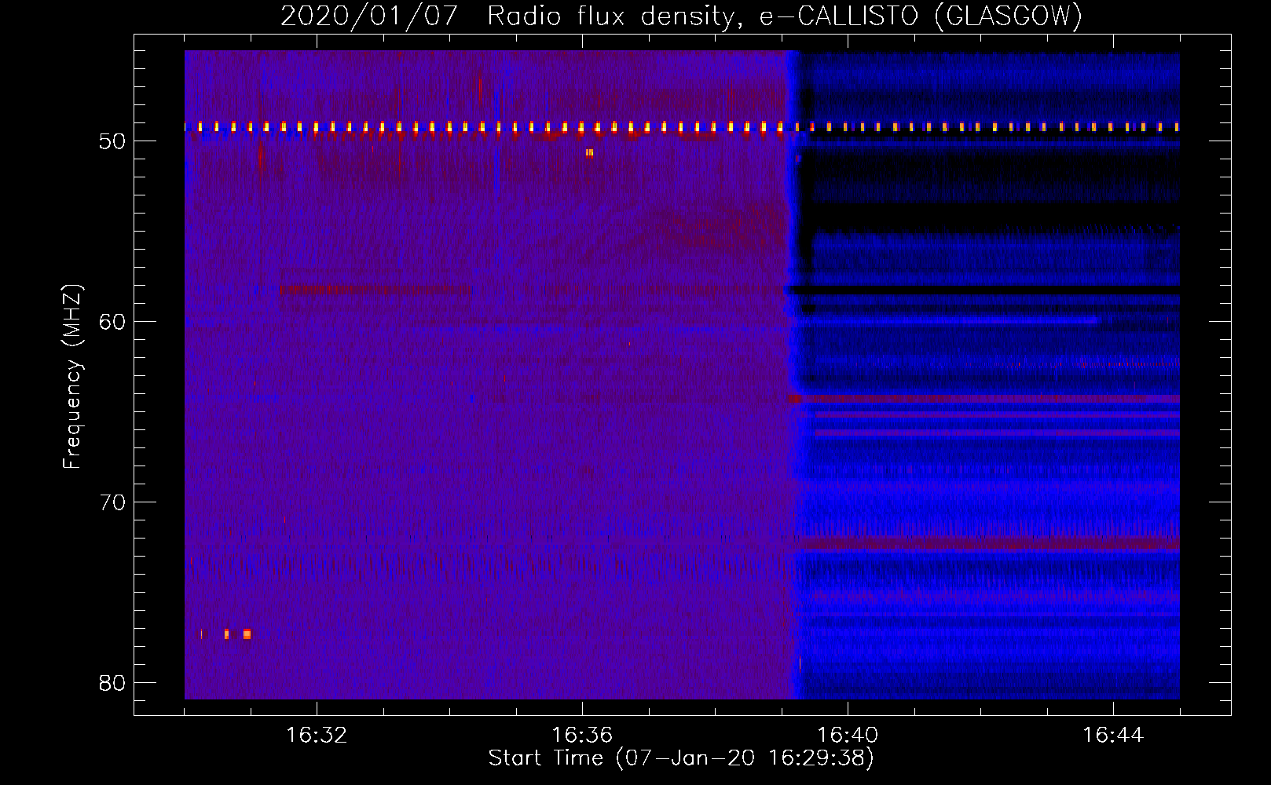Click the isolated bright spot just below 50 MHz
Screen dimensions: 1271x785
click(589, 153)
